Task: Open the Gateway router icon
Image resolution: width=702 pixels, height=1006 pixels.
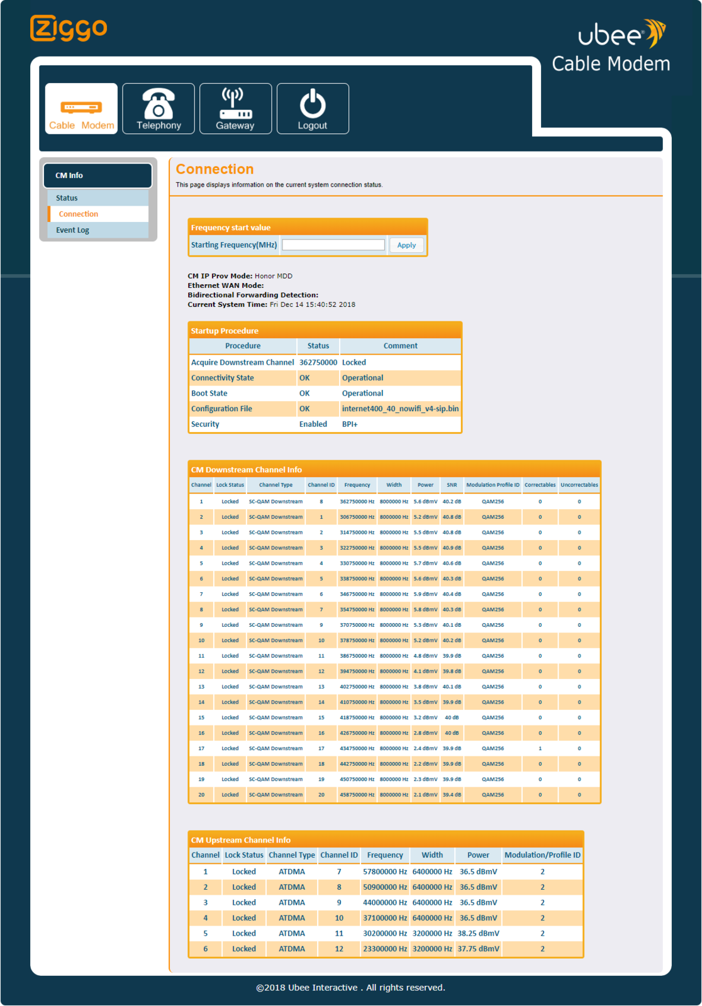Action: point(235,109)
